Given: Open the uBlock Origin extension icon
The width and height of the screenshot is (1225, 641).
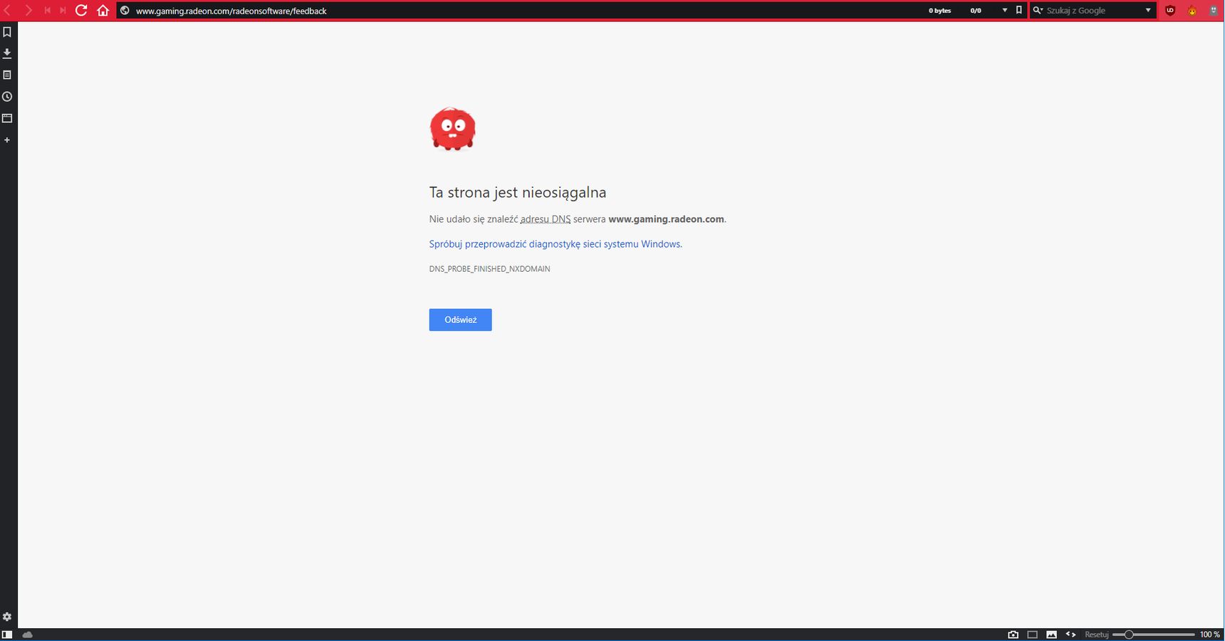Looking at the screenshot, I should click(x=1170, y=11).
